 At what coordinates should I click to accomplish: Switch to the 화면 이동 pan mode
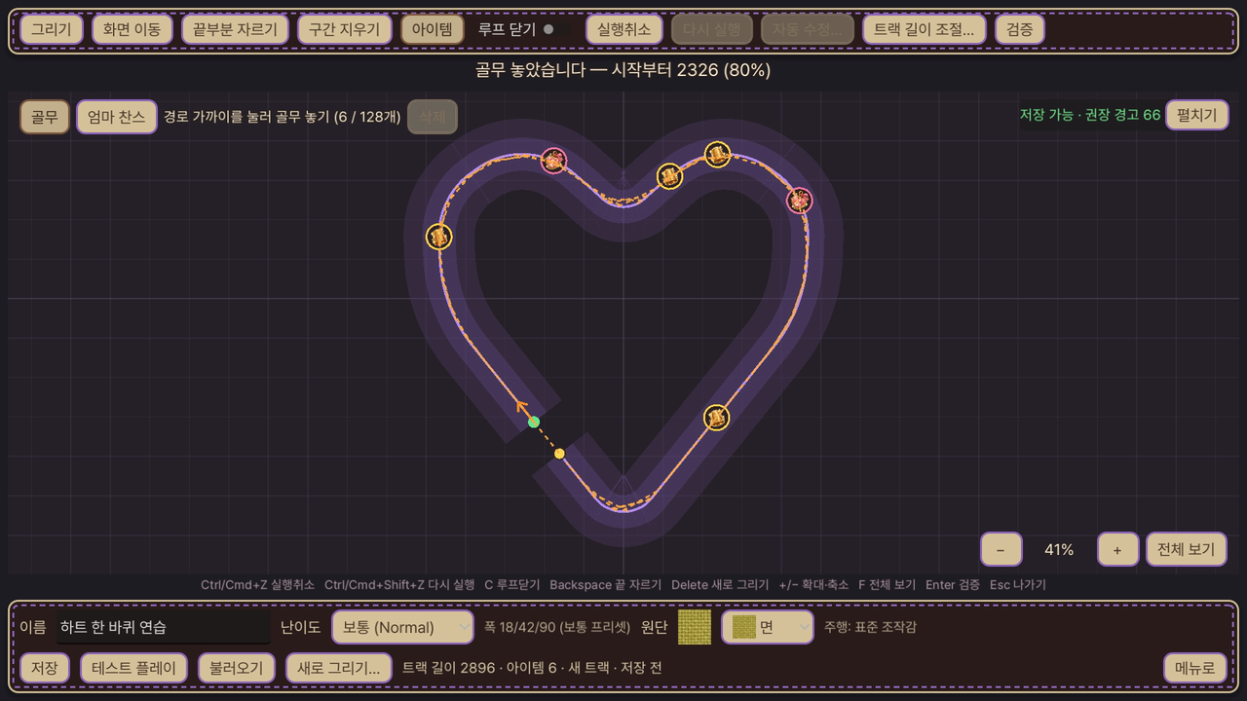click(x=132, y=29)
